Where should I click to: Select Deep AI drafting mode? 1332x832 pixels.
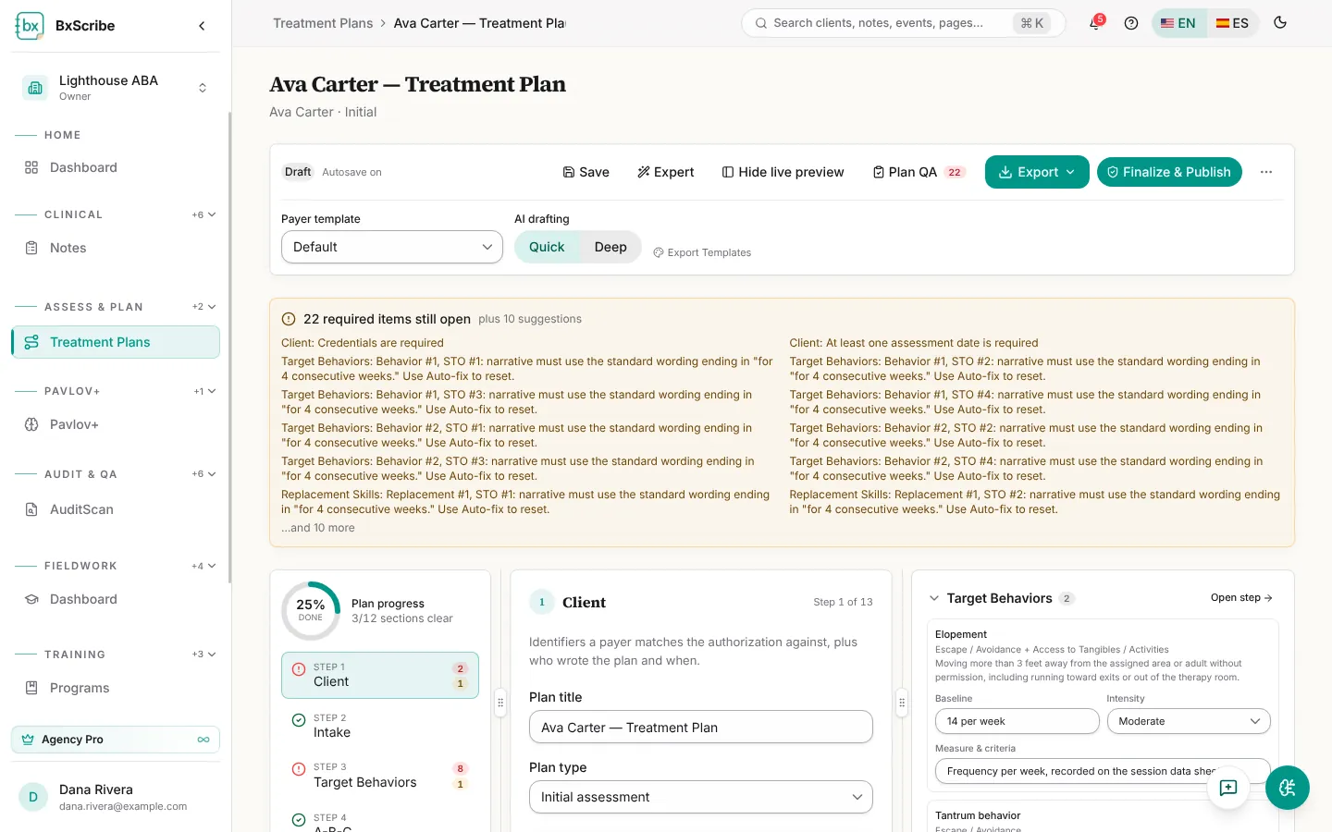[610, 247]
